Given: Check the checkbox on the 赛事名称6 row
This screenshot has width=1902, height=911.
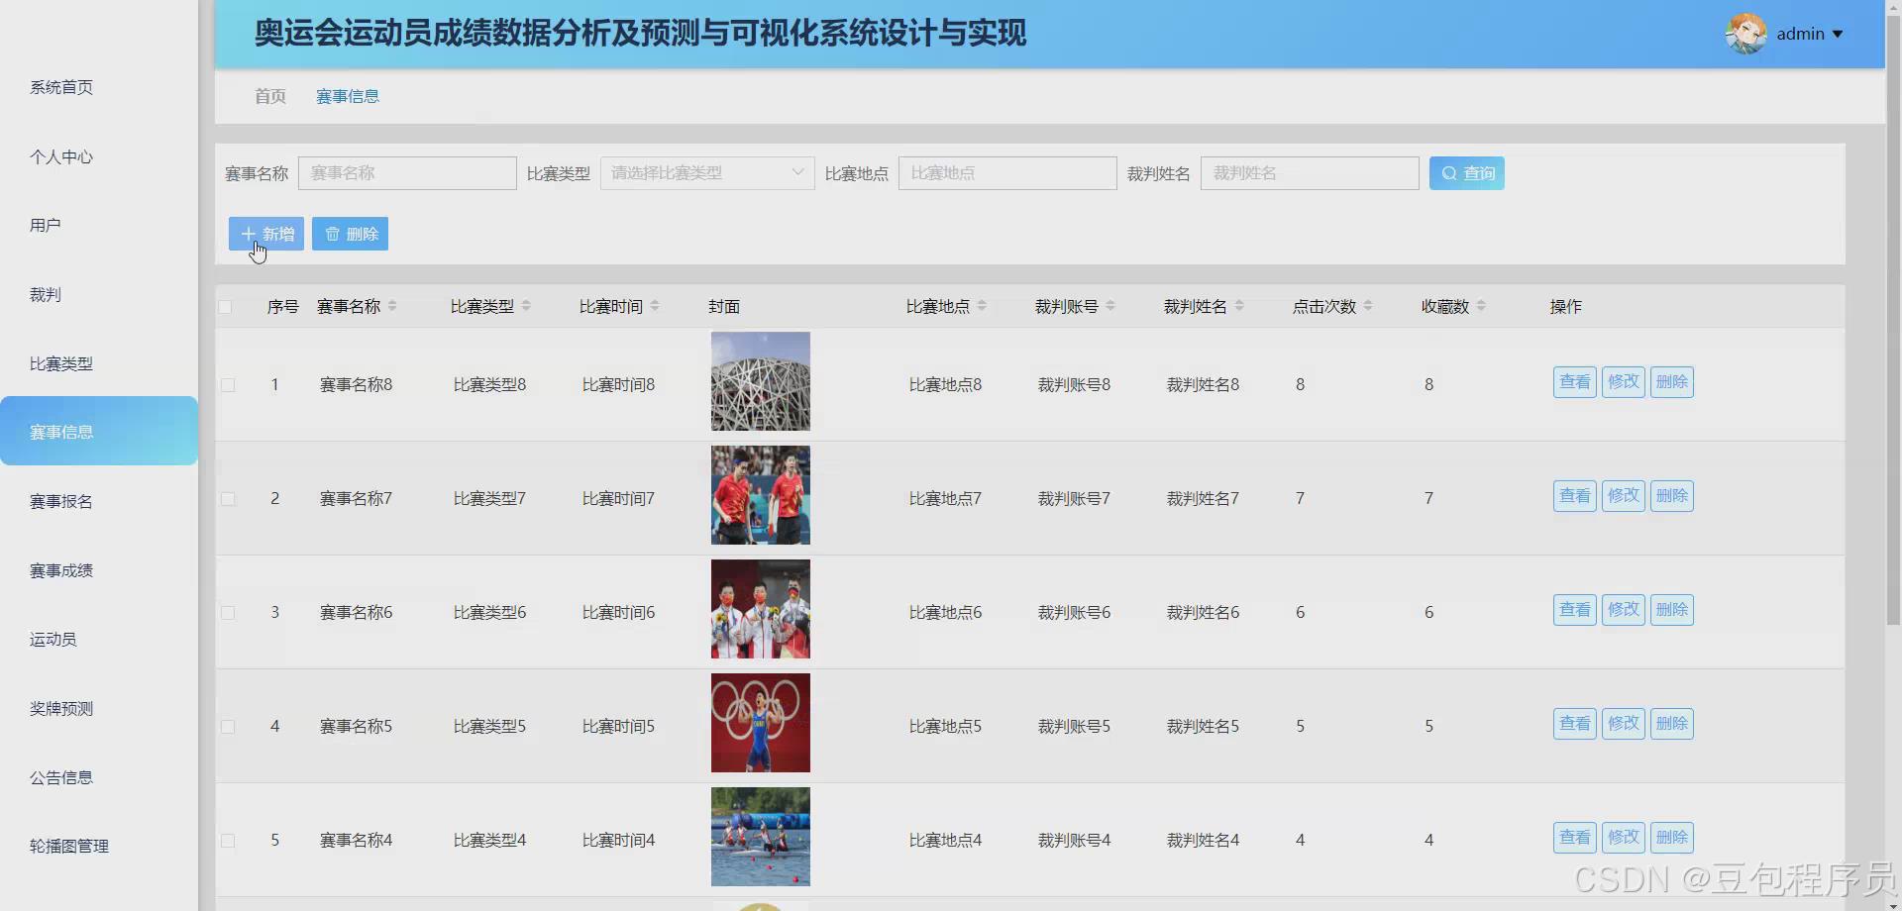Looking at the screenshot, I should tap(227, 612).
